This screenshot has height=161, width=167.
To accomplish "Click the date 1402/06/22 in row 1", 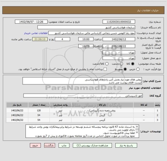I will pos(17,110).
